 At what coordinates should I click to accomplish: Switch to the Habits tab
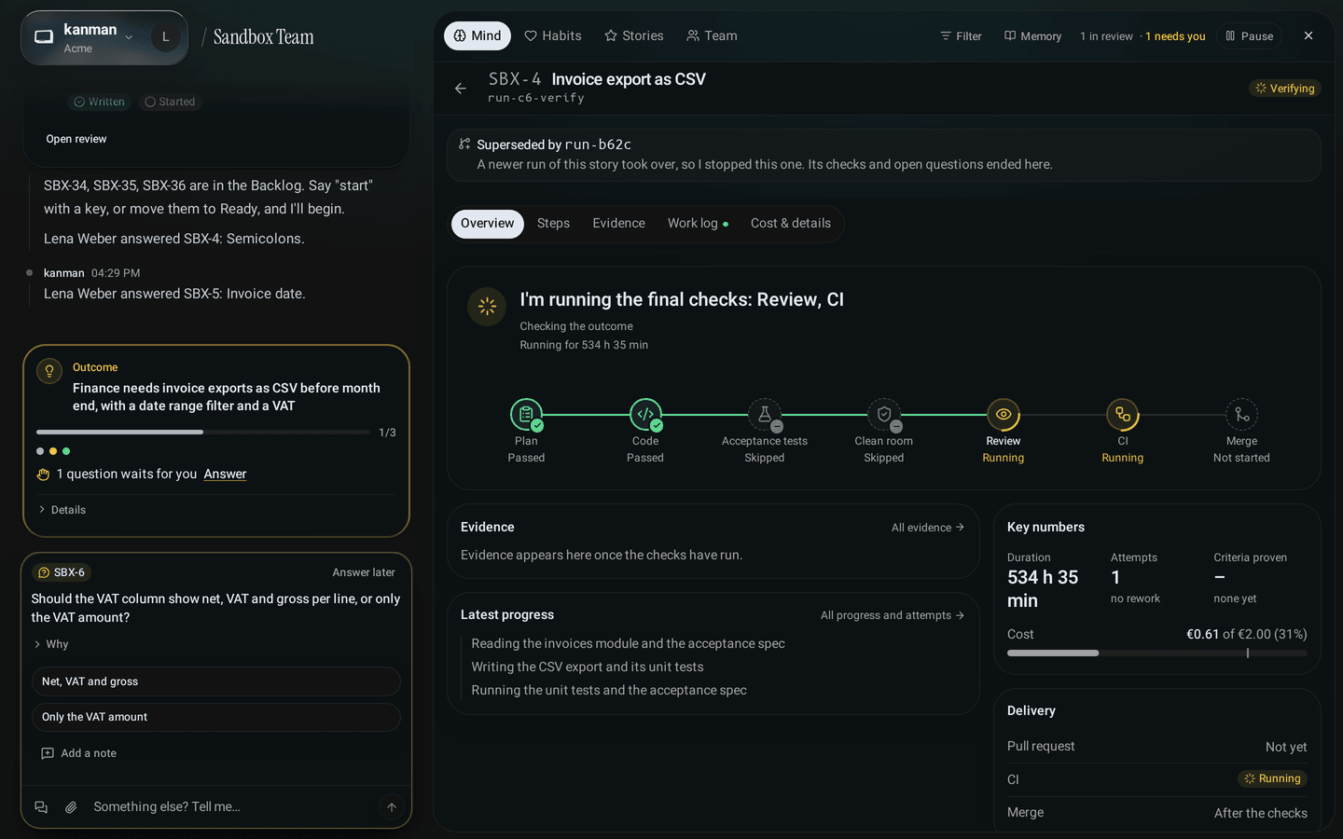pos(553,35)
